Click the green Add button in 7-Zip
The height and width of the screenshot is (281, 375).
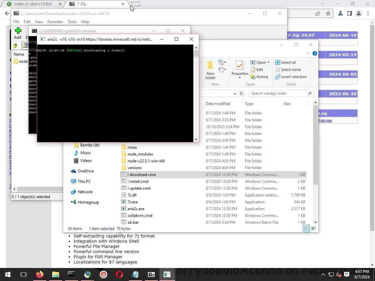coord(18,33)
